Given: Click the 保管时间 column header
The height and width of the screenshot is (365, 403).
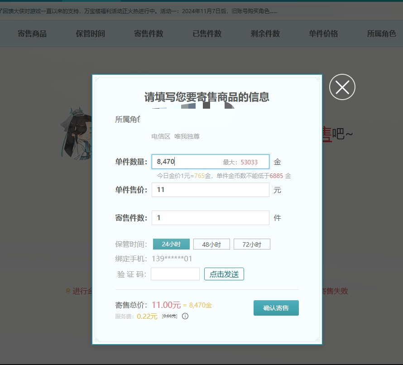Looking at the screenshot, I should click(x=91, y=34).
